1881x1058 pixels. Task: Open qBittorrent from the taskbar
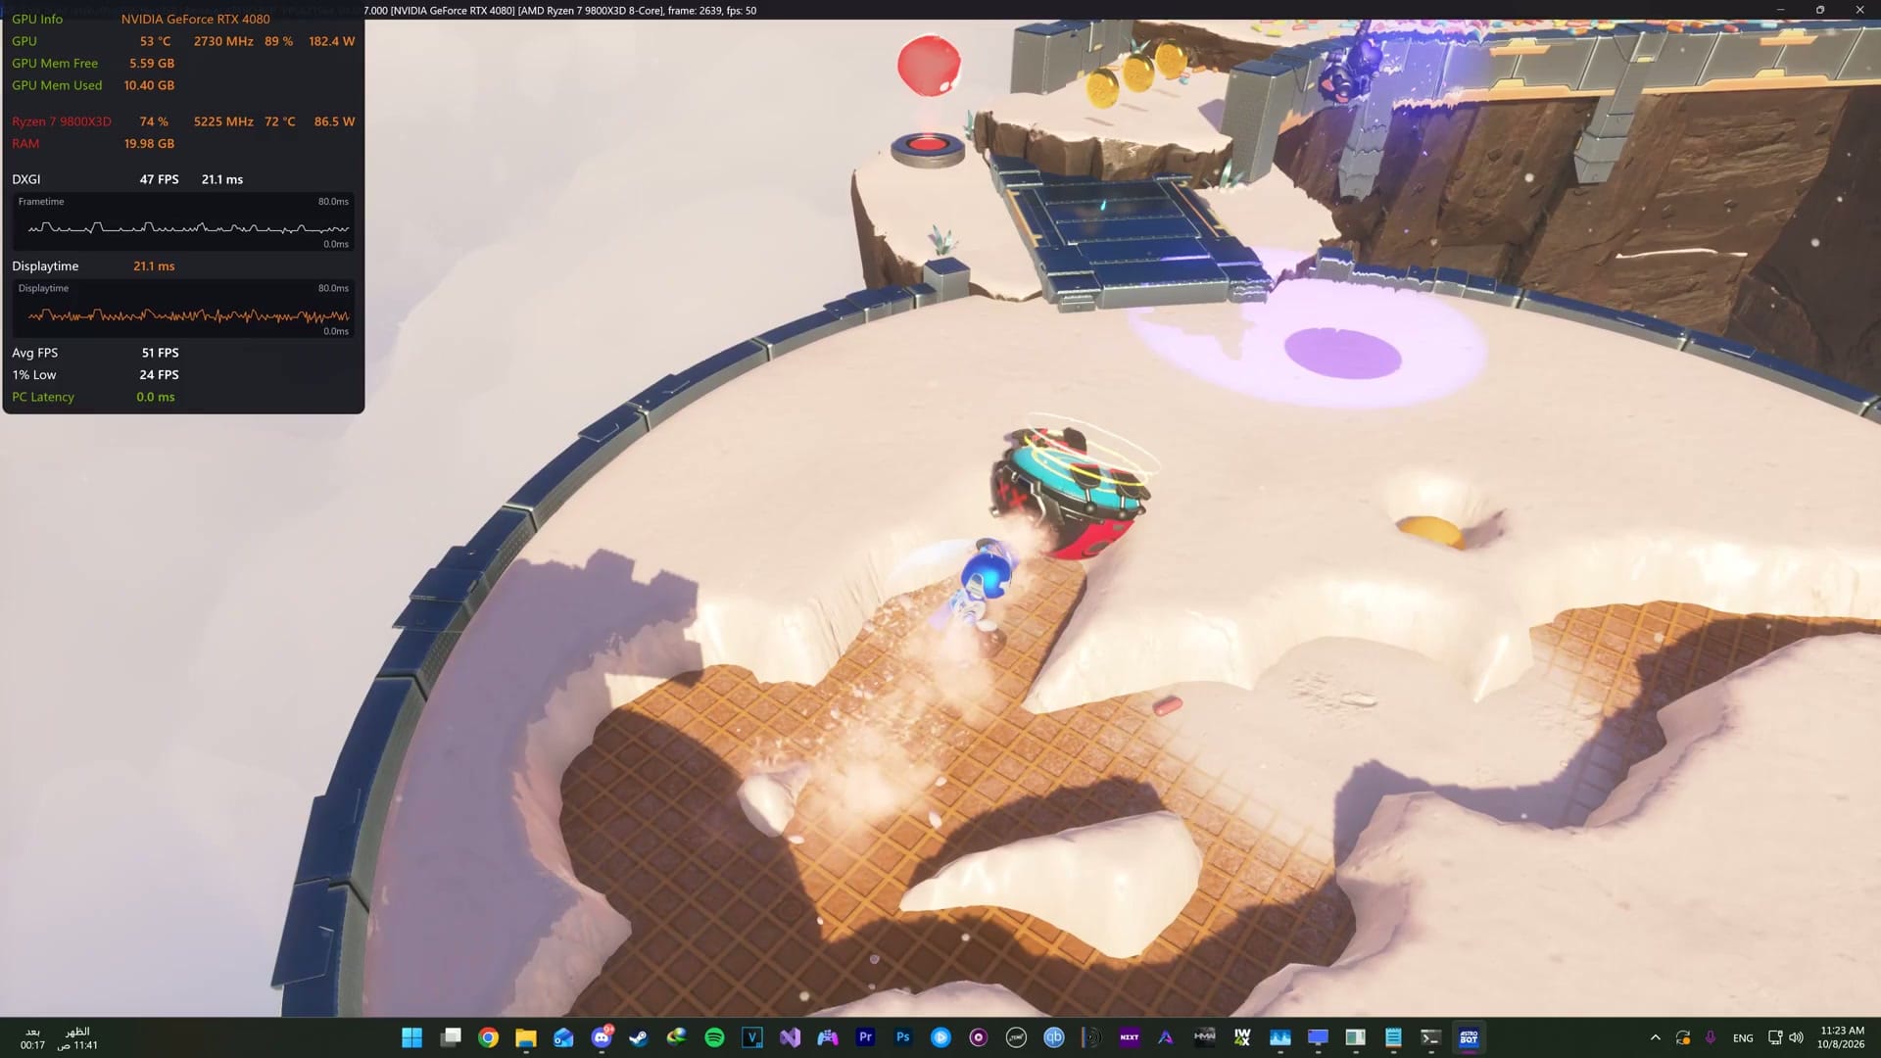tap(1054, 1037)
